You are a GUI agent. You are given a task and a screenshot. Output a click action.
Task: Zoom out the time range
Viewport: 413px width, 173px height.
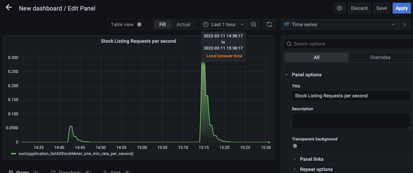click(x=253, y=24)
